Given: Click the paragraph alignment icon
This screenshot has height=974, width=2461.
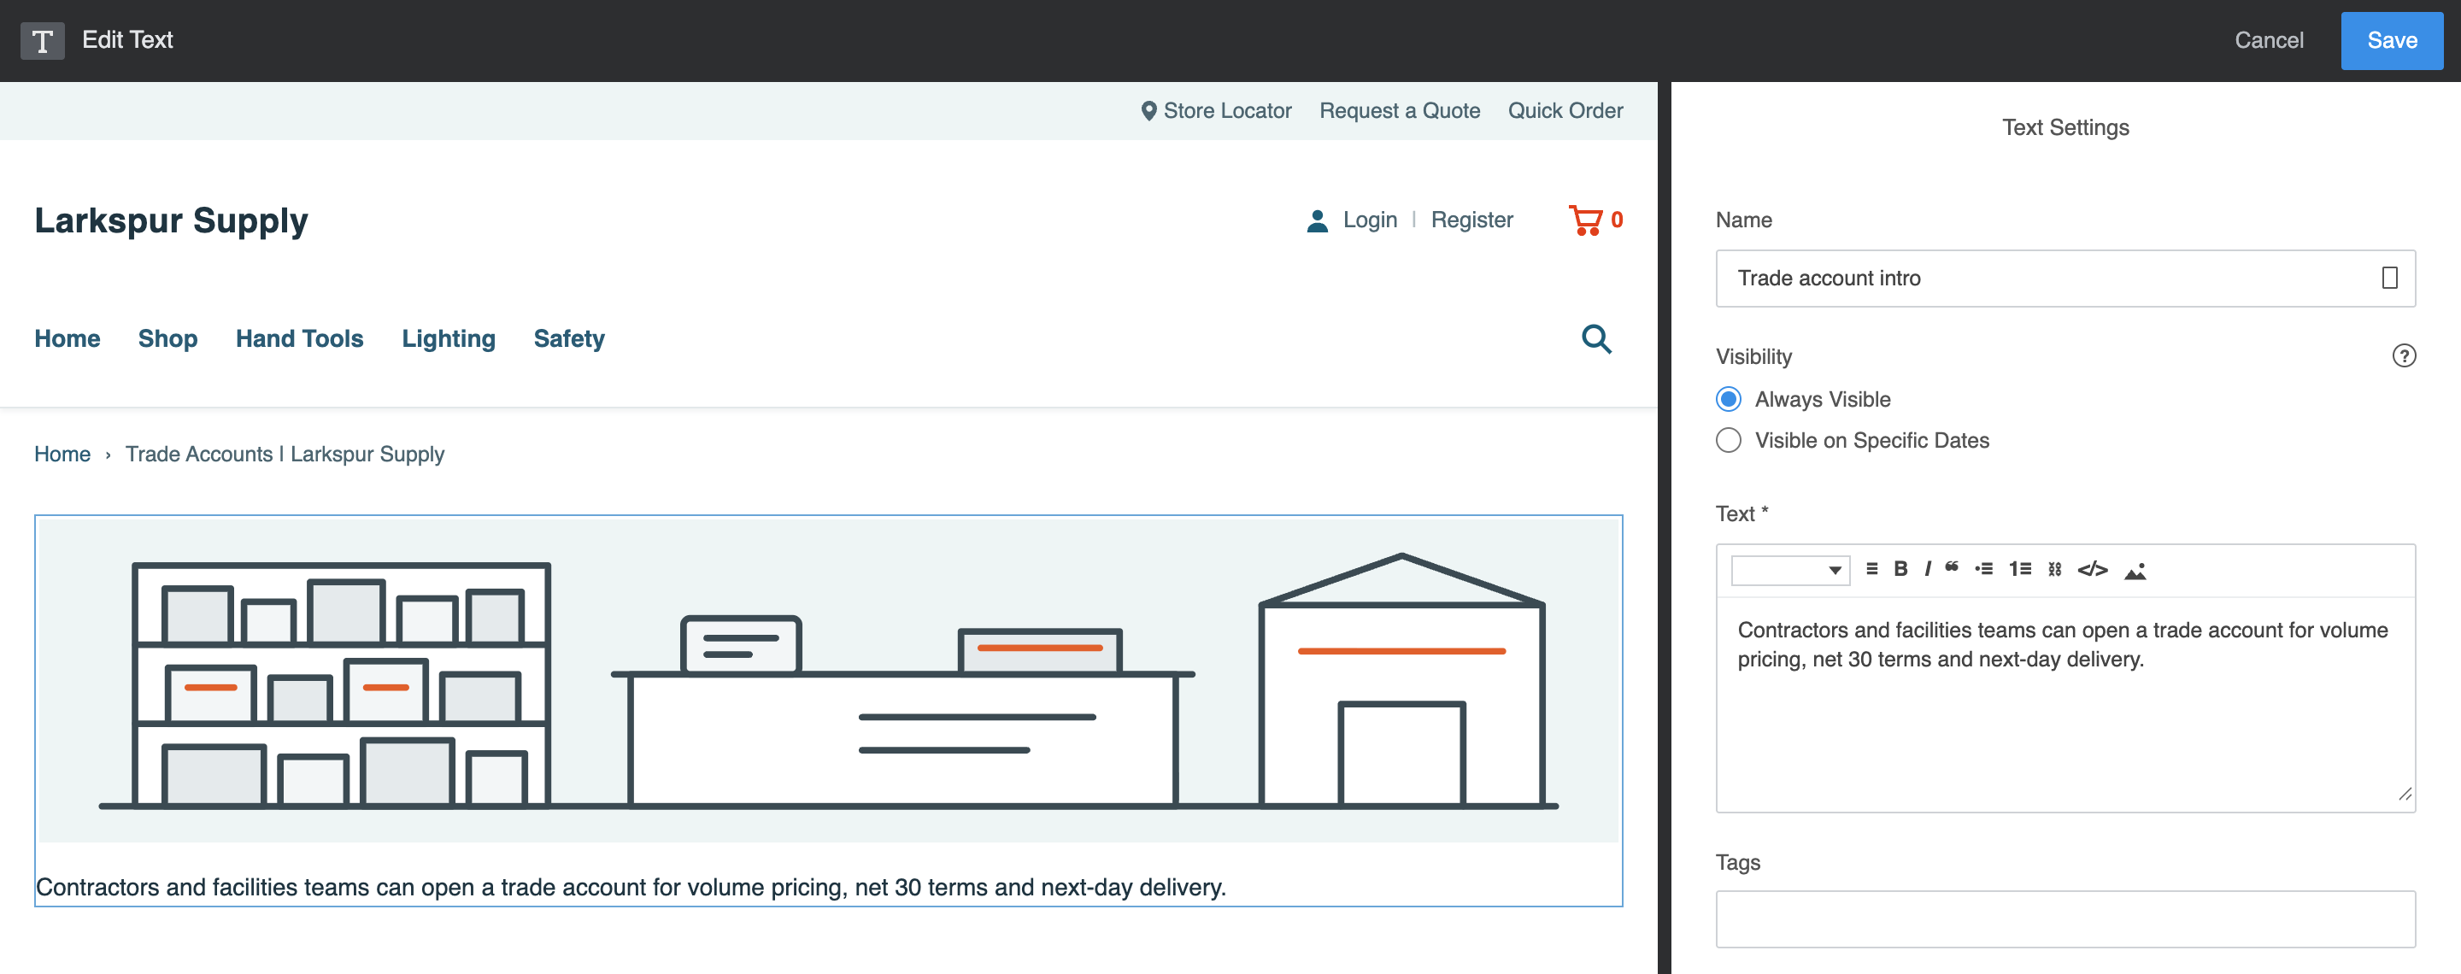Looking at the screenshot, I should (x=1871, y=569).
